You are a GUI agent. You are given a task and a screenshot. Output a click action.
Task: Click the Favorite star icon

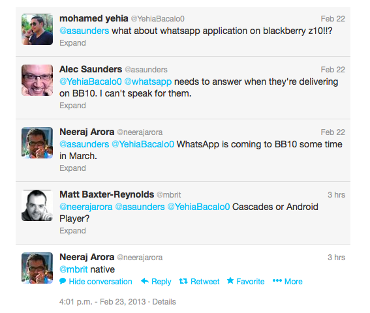230,280
